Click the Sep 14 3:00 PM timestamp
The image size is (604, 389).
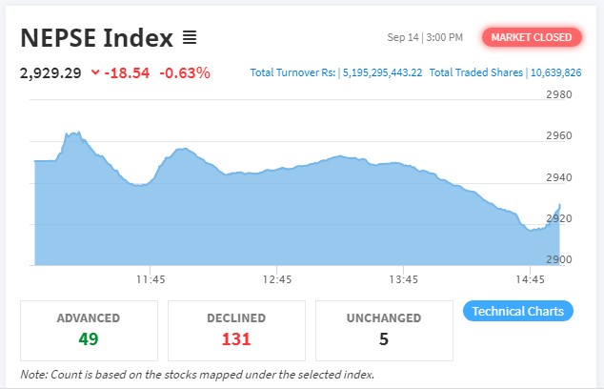425,38
